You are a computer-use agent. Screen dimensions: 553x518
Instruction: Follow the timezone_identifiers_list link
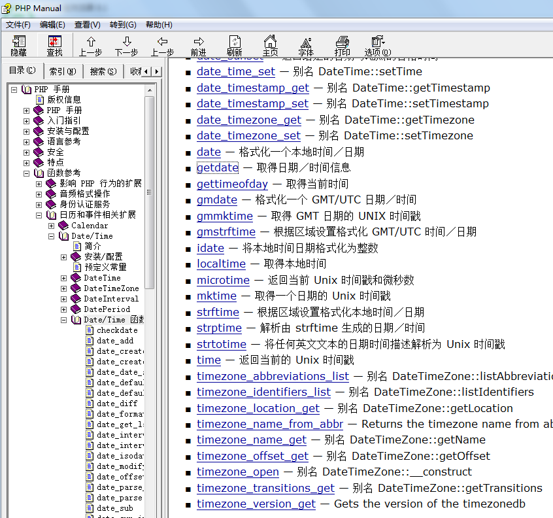264,392
